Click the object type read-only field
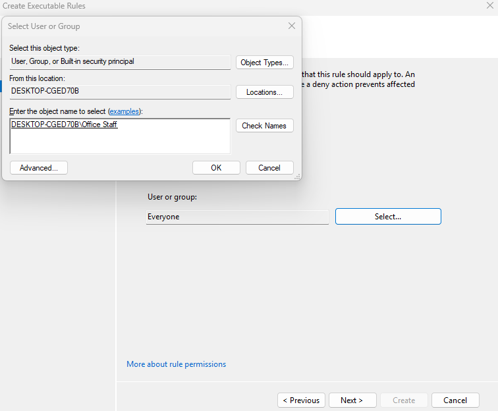The image size is (498, 411). click(x=120, y=62)
